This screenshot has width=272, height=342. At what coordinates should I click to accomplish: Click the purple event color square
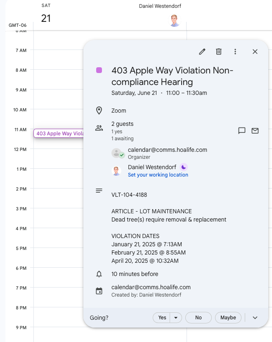99,70
